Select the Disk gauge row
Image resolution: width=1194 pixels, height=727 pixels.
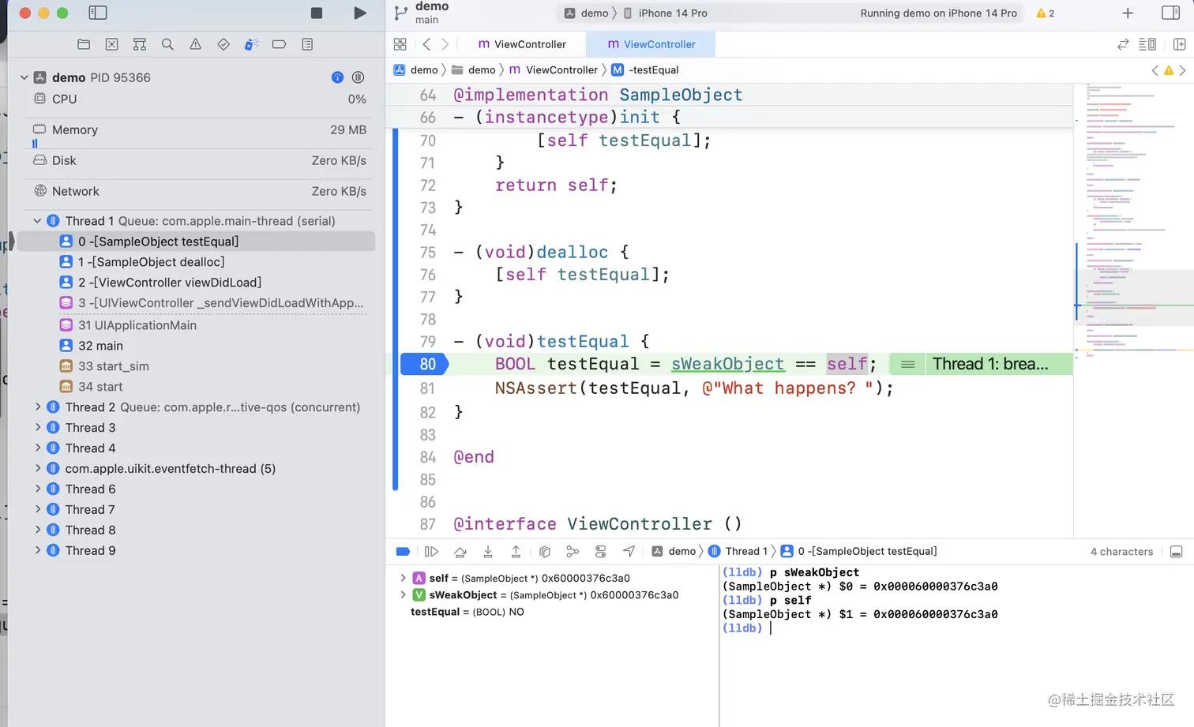[199, 161]
